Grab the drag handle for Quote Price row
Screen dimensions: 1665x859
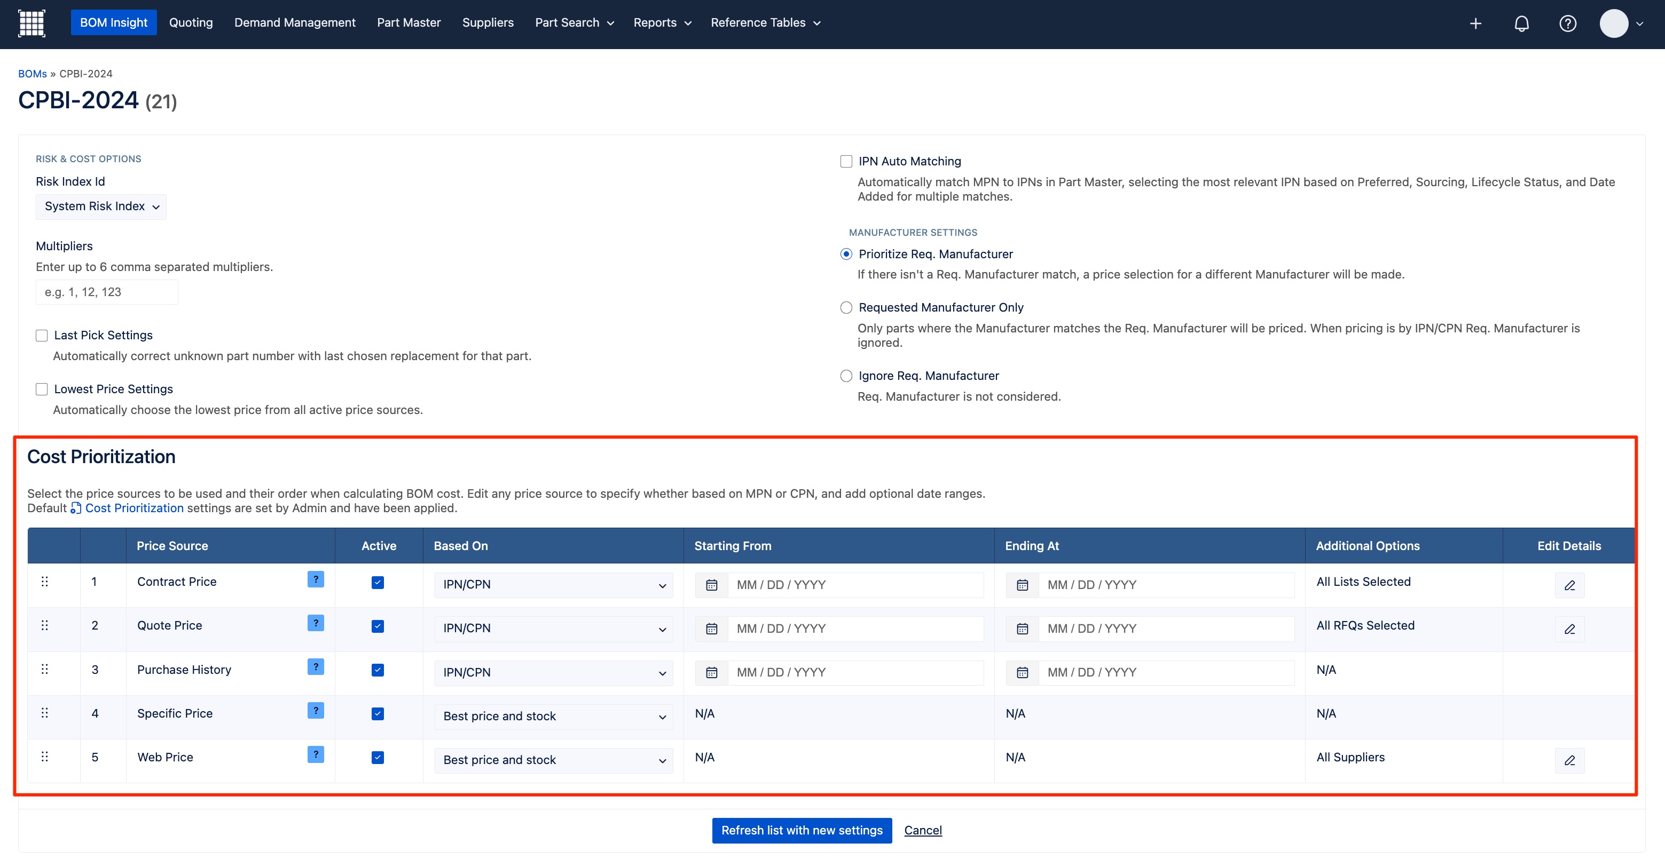(45, 626)
